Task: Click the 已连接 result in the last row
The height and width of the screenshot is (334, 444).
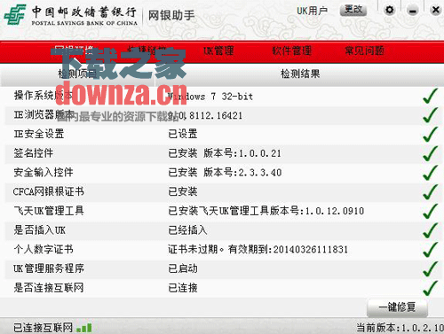Action: [x=183, y=288]
